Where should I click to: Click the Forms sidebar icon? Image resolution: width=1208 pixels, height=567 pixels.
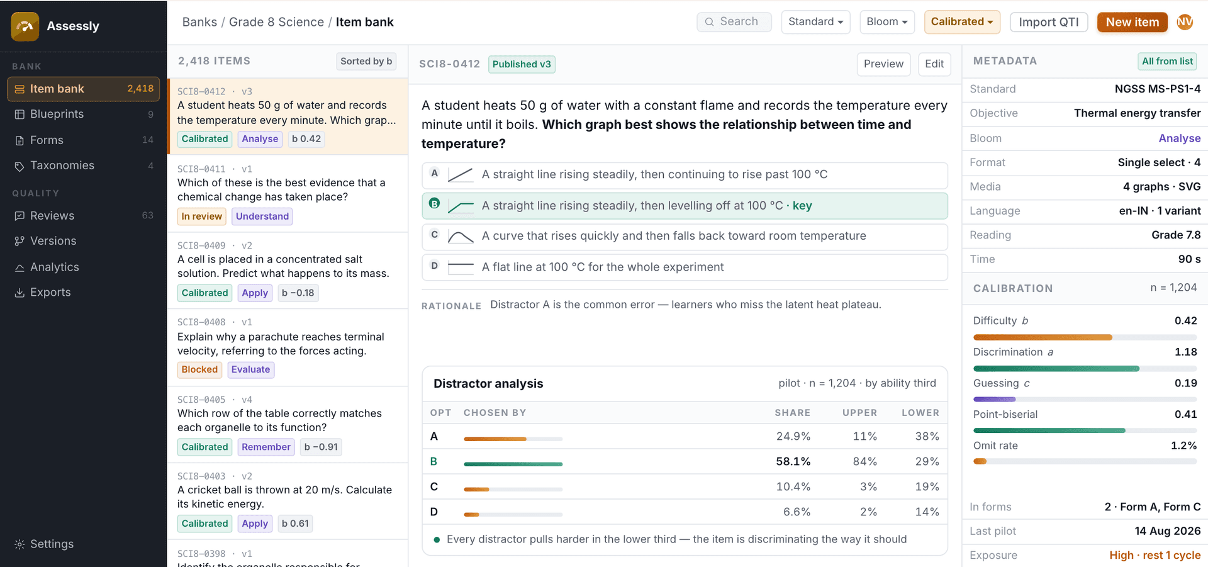coord(20,140)
